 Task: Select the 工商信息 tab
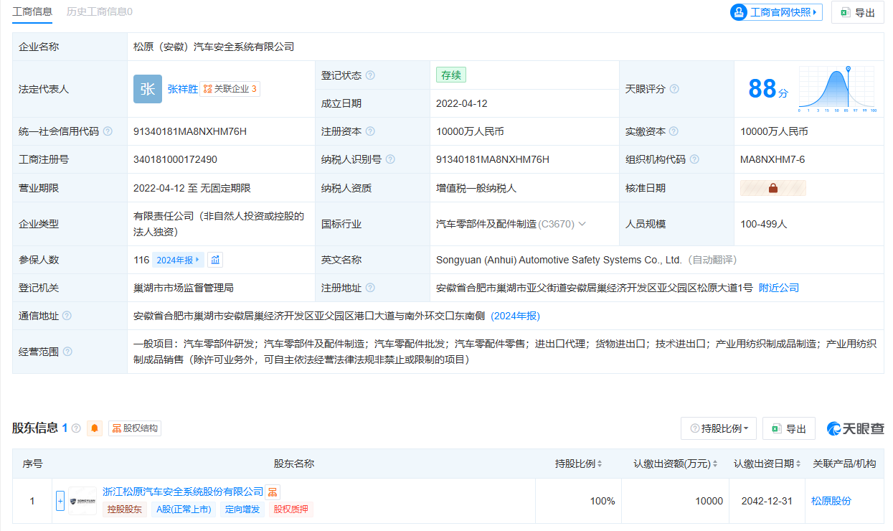pyautogui.click(x=32, y=11)
